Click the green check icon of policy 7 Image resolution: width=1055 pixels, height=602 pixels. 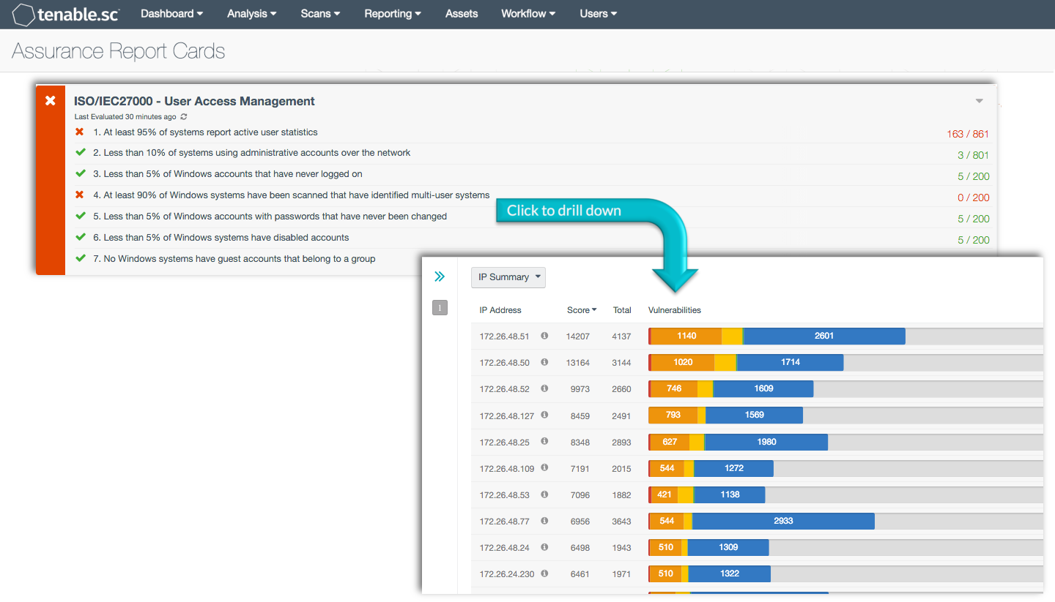point(81,258)
